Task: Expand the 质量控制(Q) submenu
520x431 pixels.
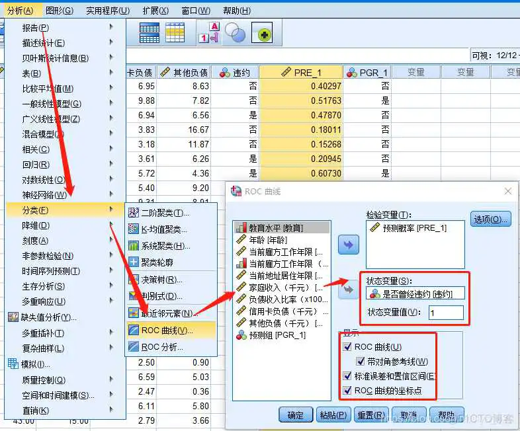Action: click(65, 380)
